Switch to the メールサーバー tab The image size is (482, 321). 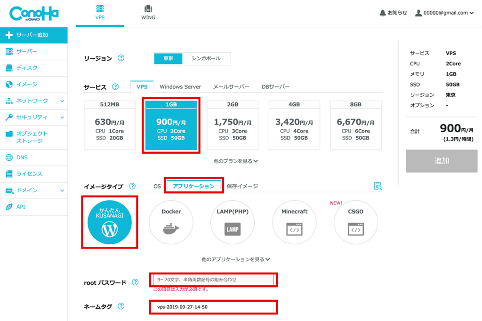click(x=231, y=87)
